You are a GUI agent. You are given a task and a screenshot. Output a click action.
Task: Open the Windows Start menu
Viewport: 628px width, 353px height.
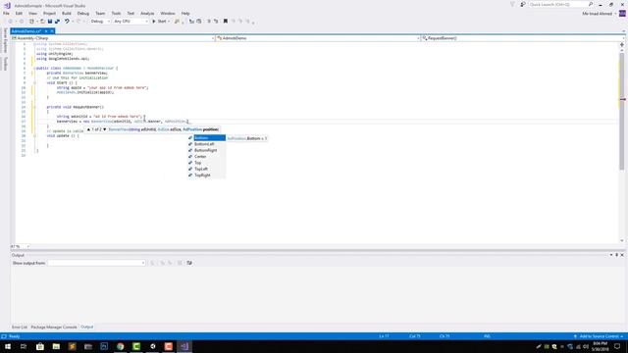(8, 346)
